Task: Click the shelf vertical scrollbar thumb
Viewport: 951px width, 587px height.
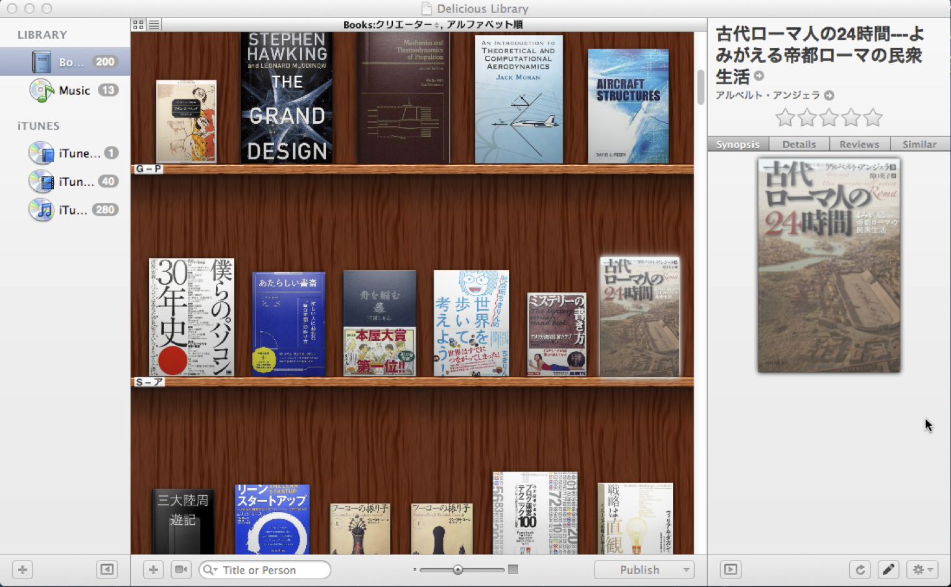Action: coord(701,87)
